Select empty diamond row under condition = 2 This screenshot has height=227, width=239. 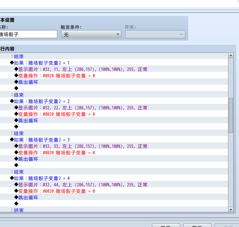pyautogui.click(x=114, y=127)
